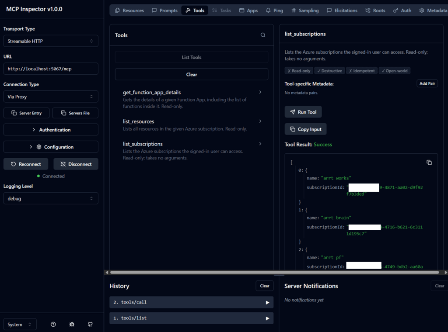Add a metadata pair
Viewport: 448px width, 332px height.
(427, 83)
